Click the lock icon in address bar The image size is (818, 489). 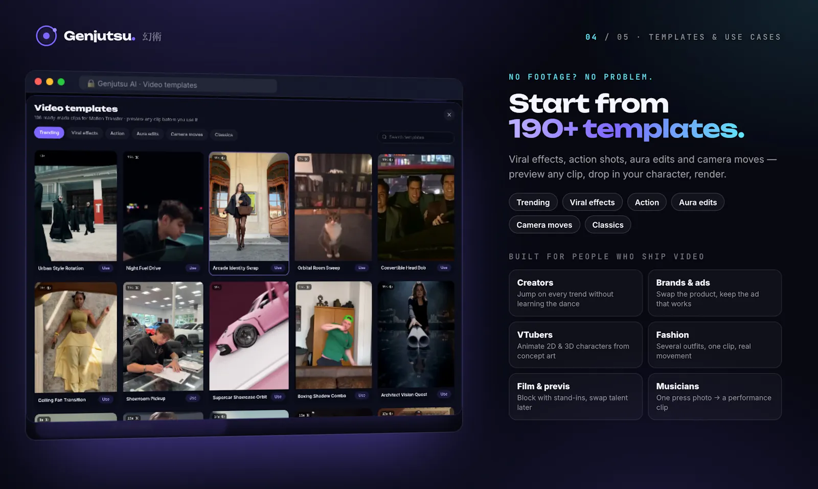(91, 83)
